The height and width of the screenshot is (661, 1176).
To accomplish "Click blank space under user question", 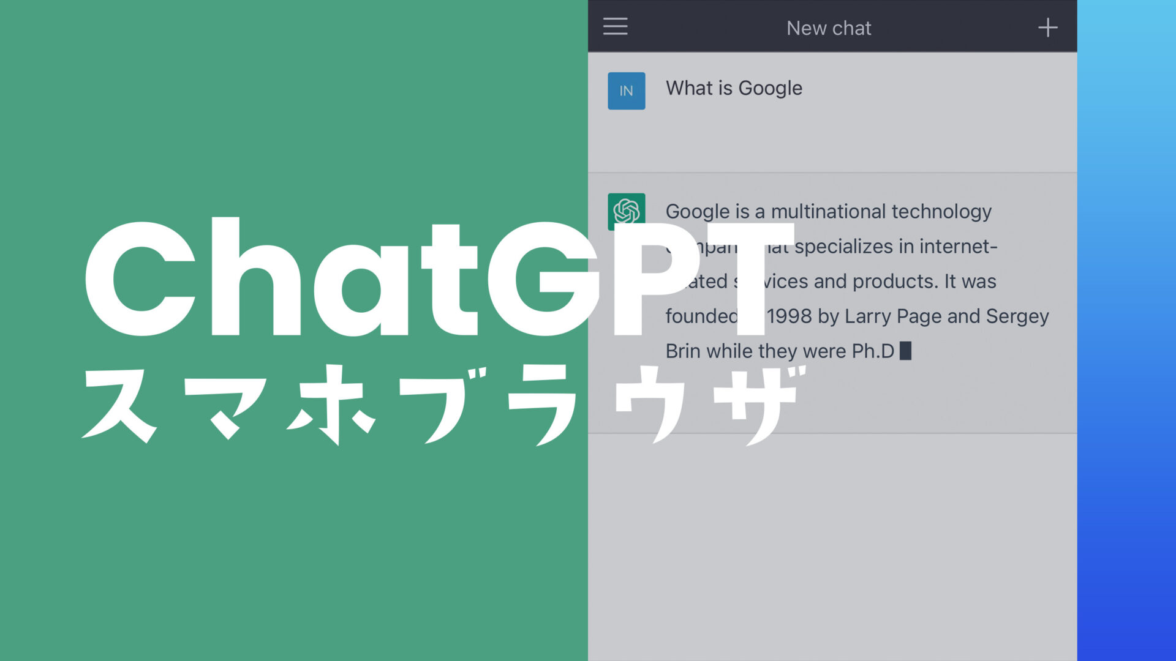I will pos(832,142).
